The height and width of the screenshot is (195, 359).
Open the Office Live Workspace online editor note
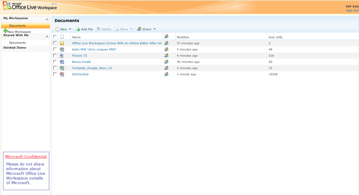pos(117,43)
